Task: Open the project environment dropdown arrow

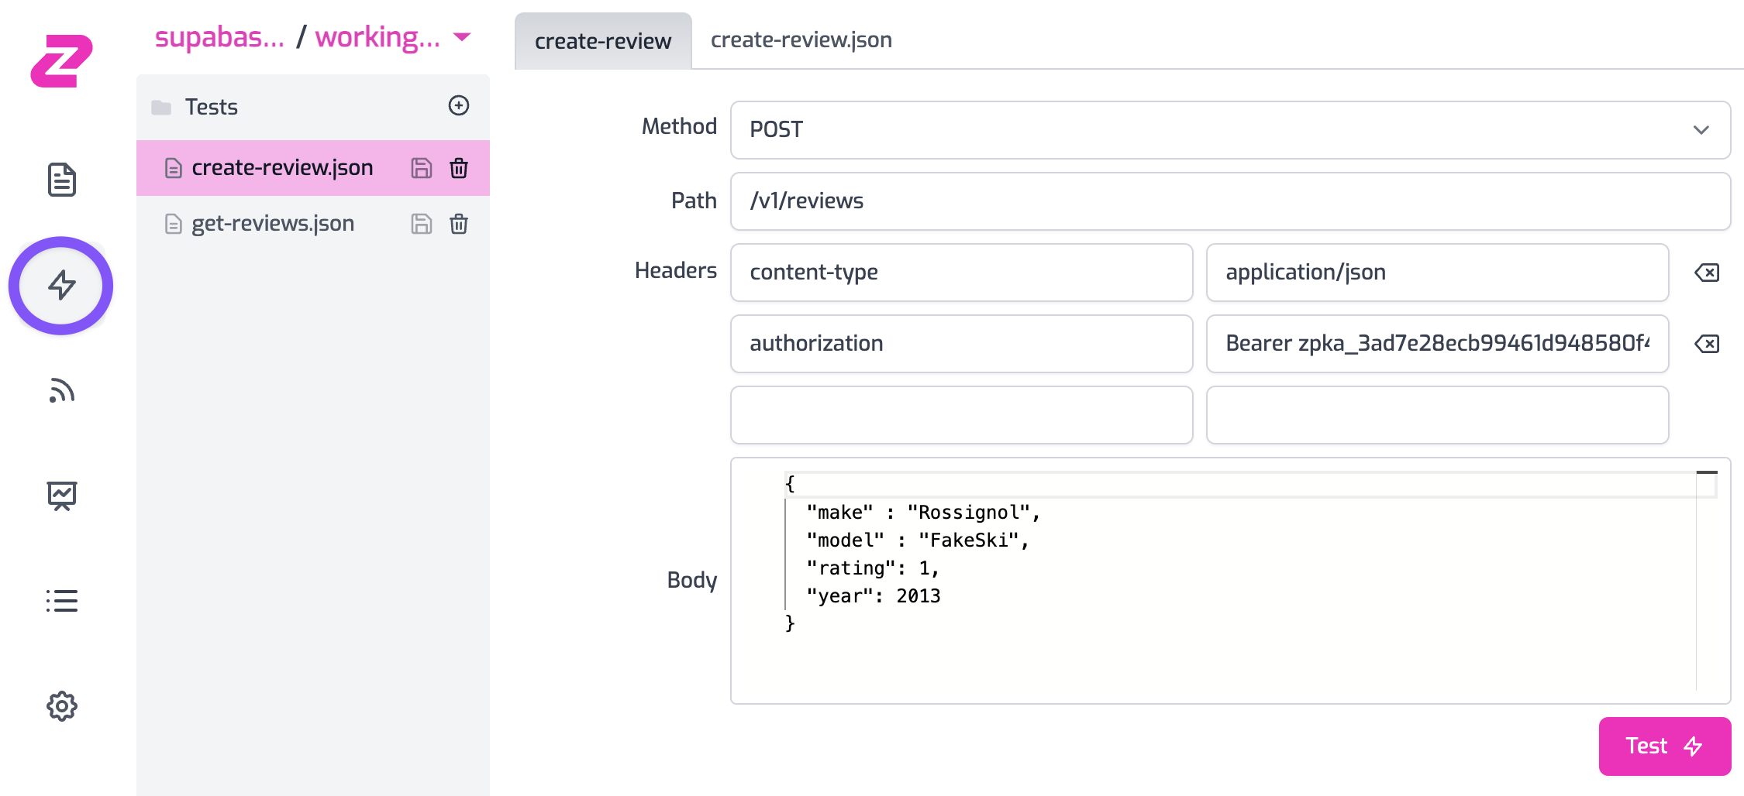Action: pos(462,37)
